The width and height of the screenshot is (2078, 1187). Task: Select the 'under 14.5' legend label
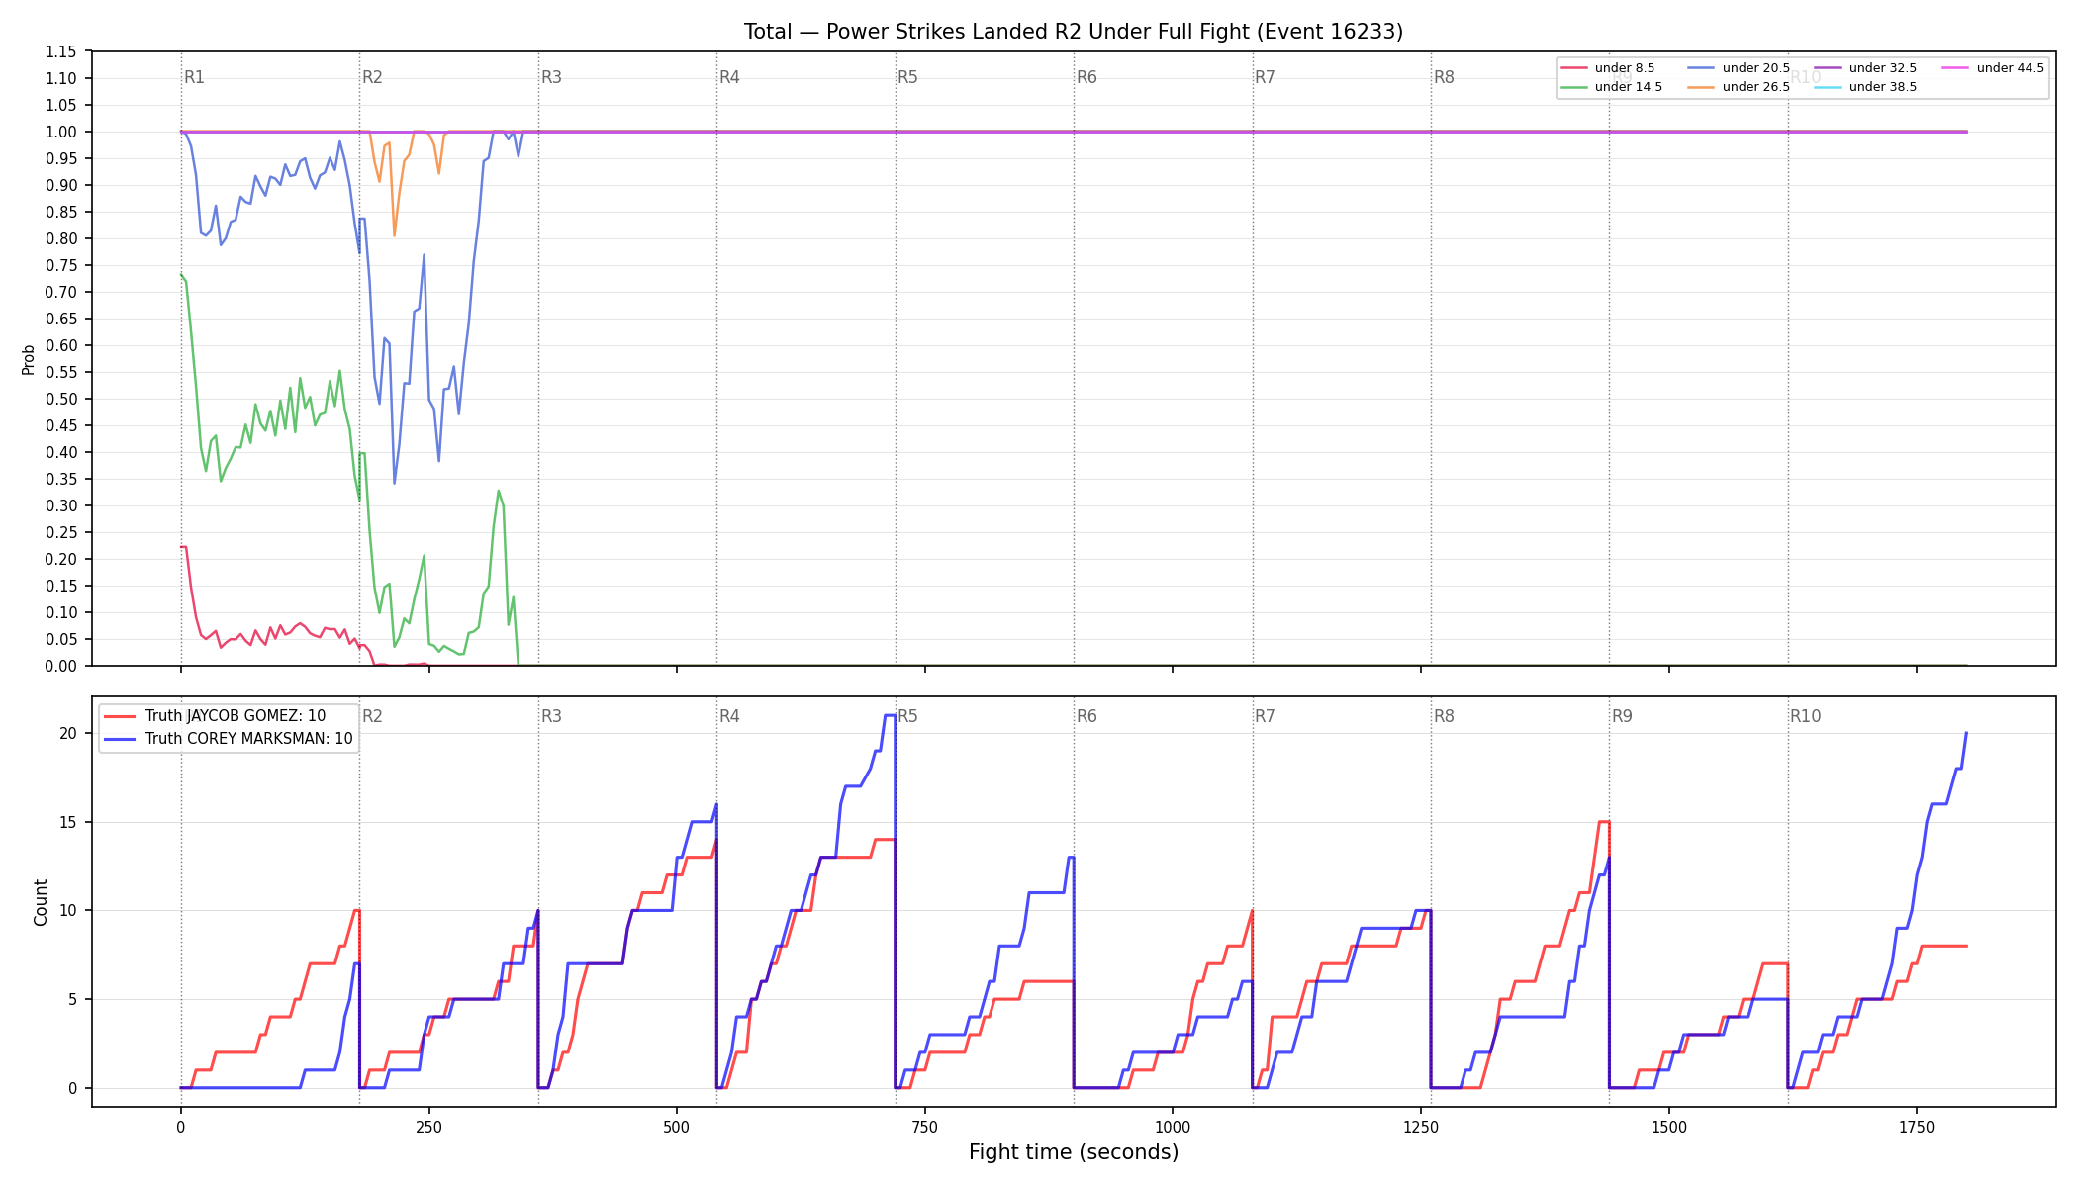coord(1629,87)
